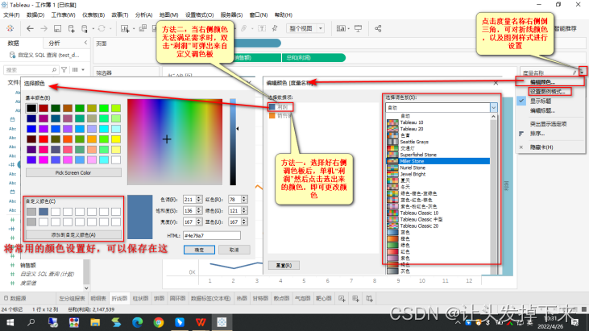Click the filter icon in data pane
Viewport: 589px width, 331px height.
[64, 70]
